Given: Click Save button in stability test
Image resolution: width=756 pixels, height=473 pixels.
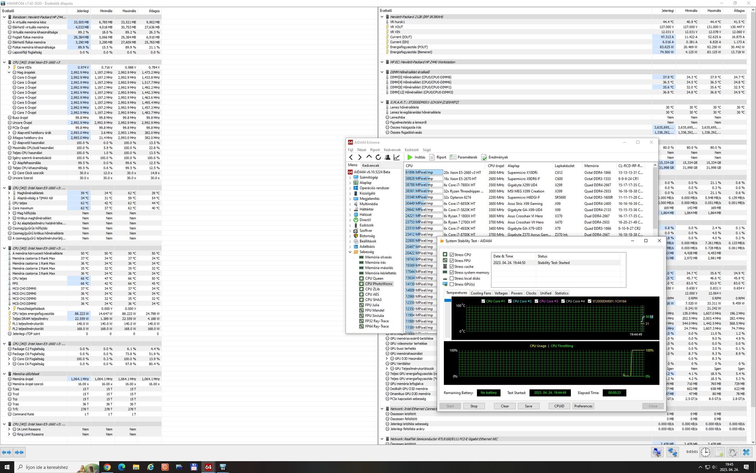Looking at the screenshot, I should (x=529, y=406).
